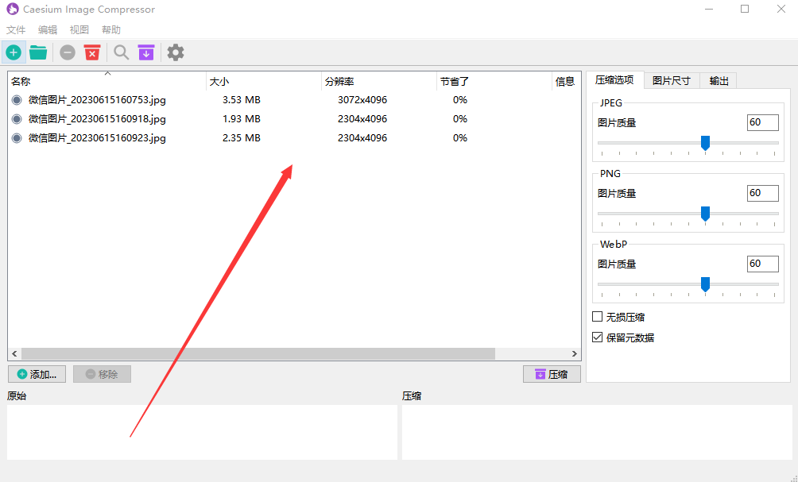The height and width of the screenshot is (482, 798).
Task: Switch to the 压缩选项 tab
Action: tap(614, 80)
